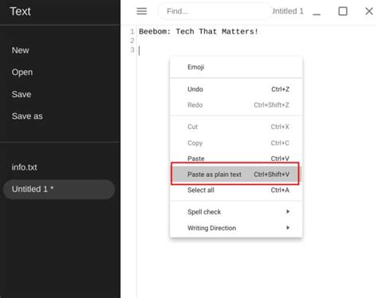378x298 pixels.
Task: Expand the Writing Direction submenu arrow
Action: [x=288, y=228]
